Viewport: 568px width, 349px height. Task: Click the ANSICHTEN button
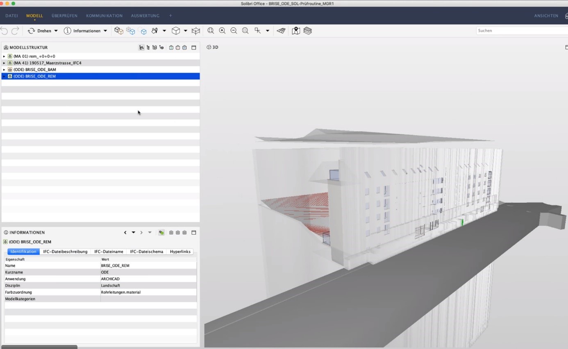coord(546,16)
